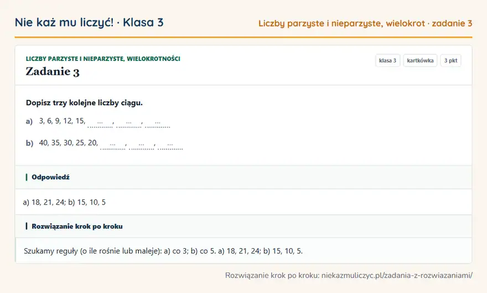
Task: Click the third blank in sequence a)
Action: click(158, 123)
